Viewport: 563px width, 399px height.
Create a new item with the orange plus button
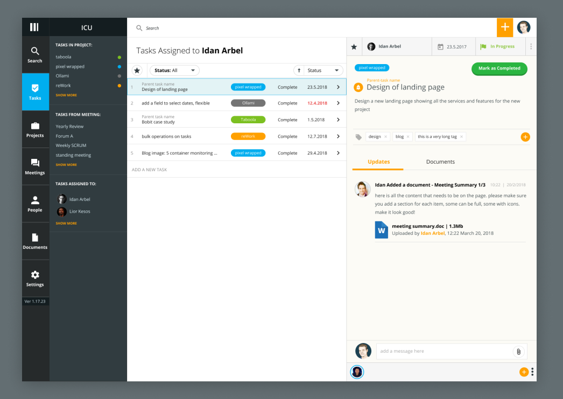pyautogui.click(x=505, y=27)
